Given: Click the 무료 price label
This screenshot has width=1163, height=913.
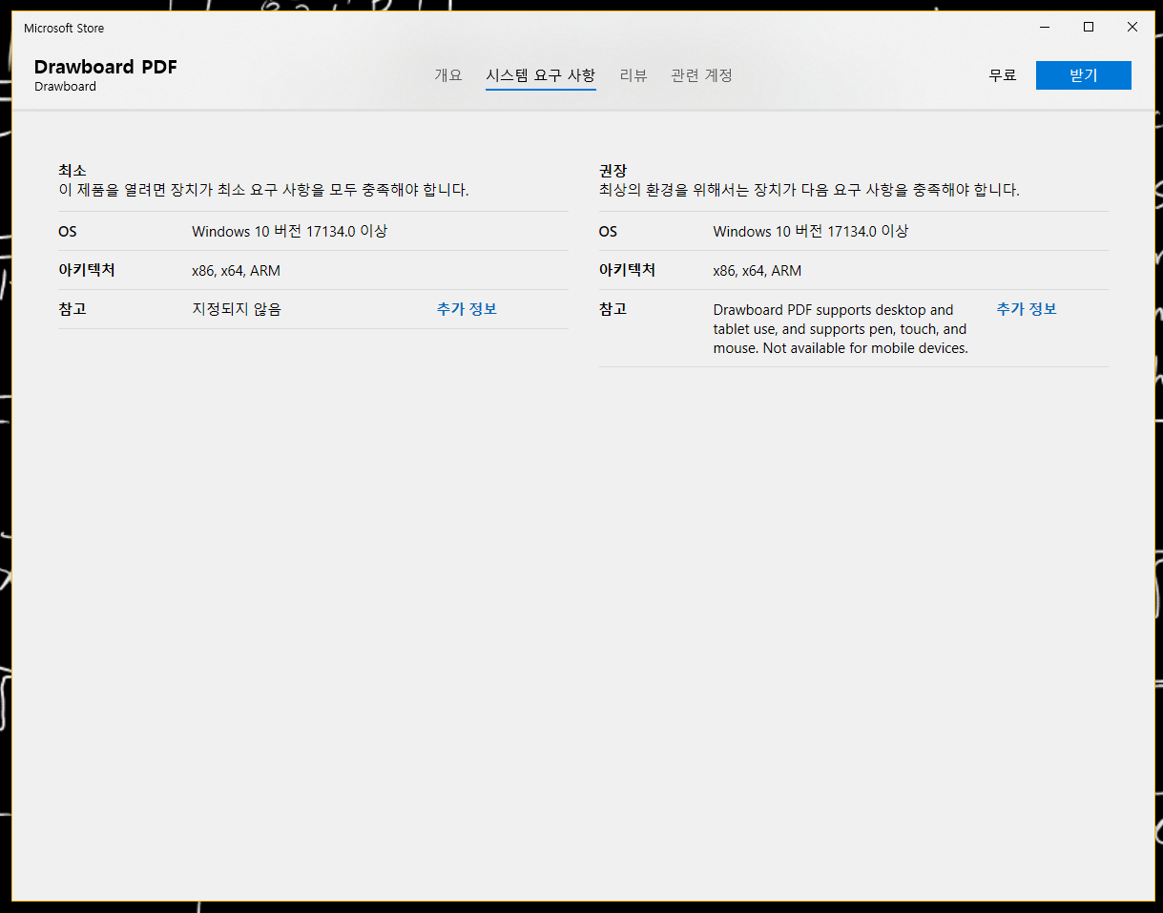Looking at the screenshot, I should coord(1003,75).
